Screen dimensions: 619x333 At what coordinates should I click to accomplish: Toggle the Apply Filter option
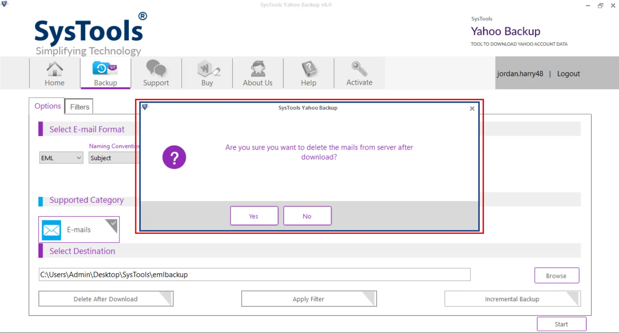pos(309,299)
